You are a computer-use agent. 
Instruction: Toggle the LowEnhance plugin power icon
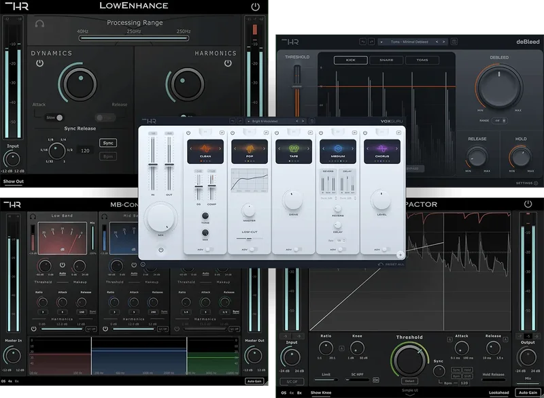click(x=255, y=6)
